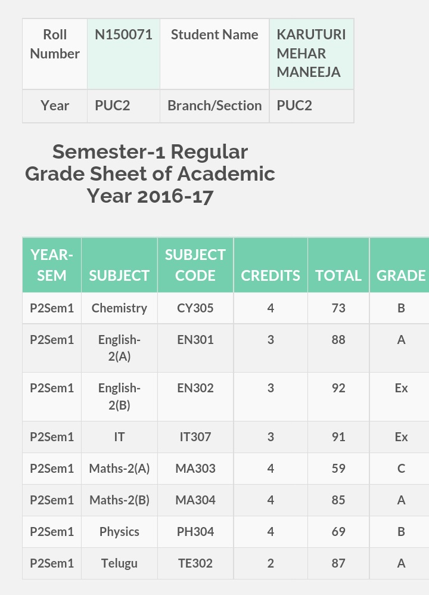Screen dimensions: 429x595
Task: Select the Physics subject cell
Action: click(x=120, y=532)
